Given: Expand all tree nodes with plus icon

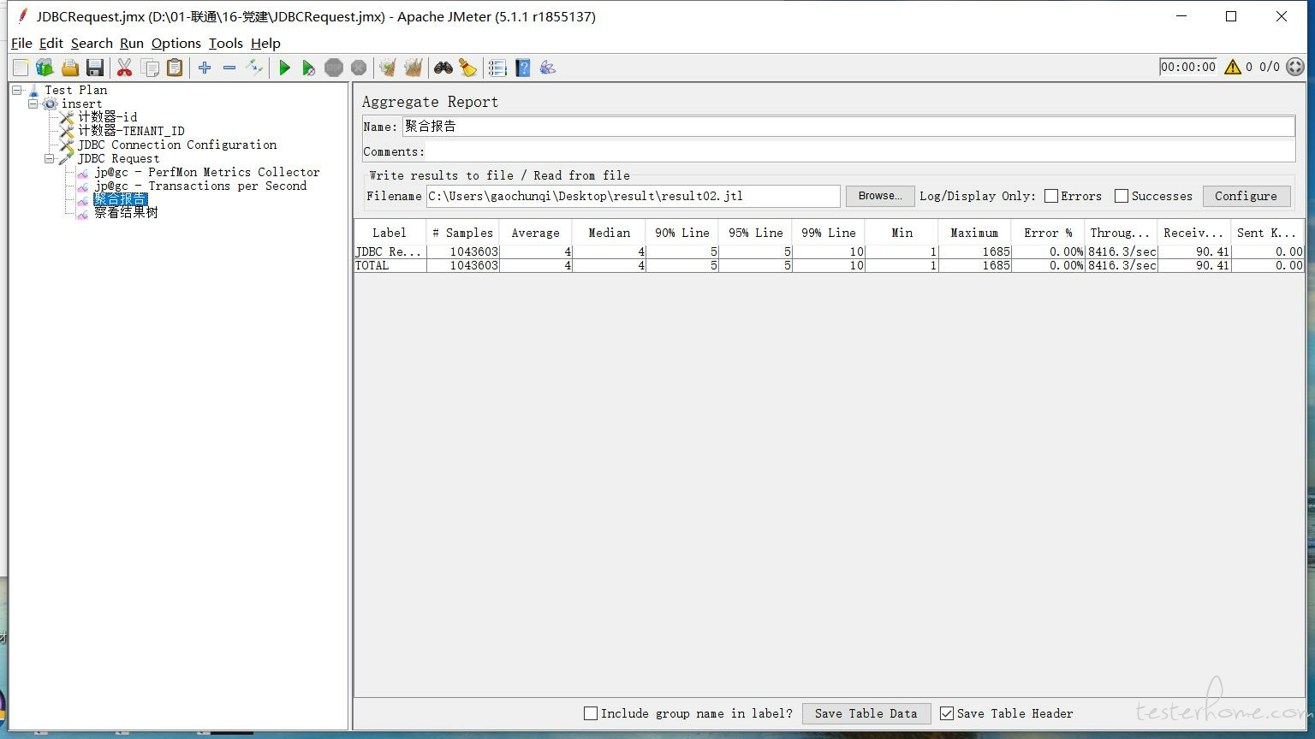Looking at the screenshot, I should (205, 68).
